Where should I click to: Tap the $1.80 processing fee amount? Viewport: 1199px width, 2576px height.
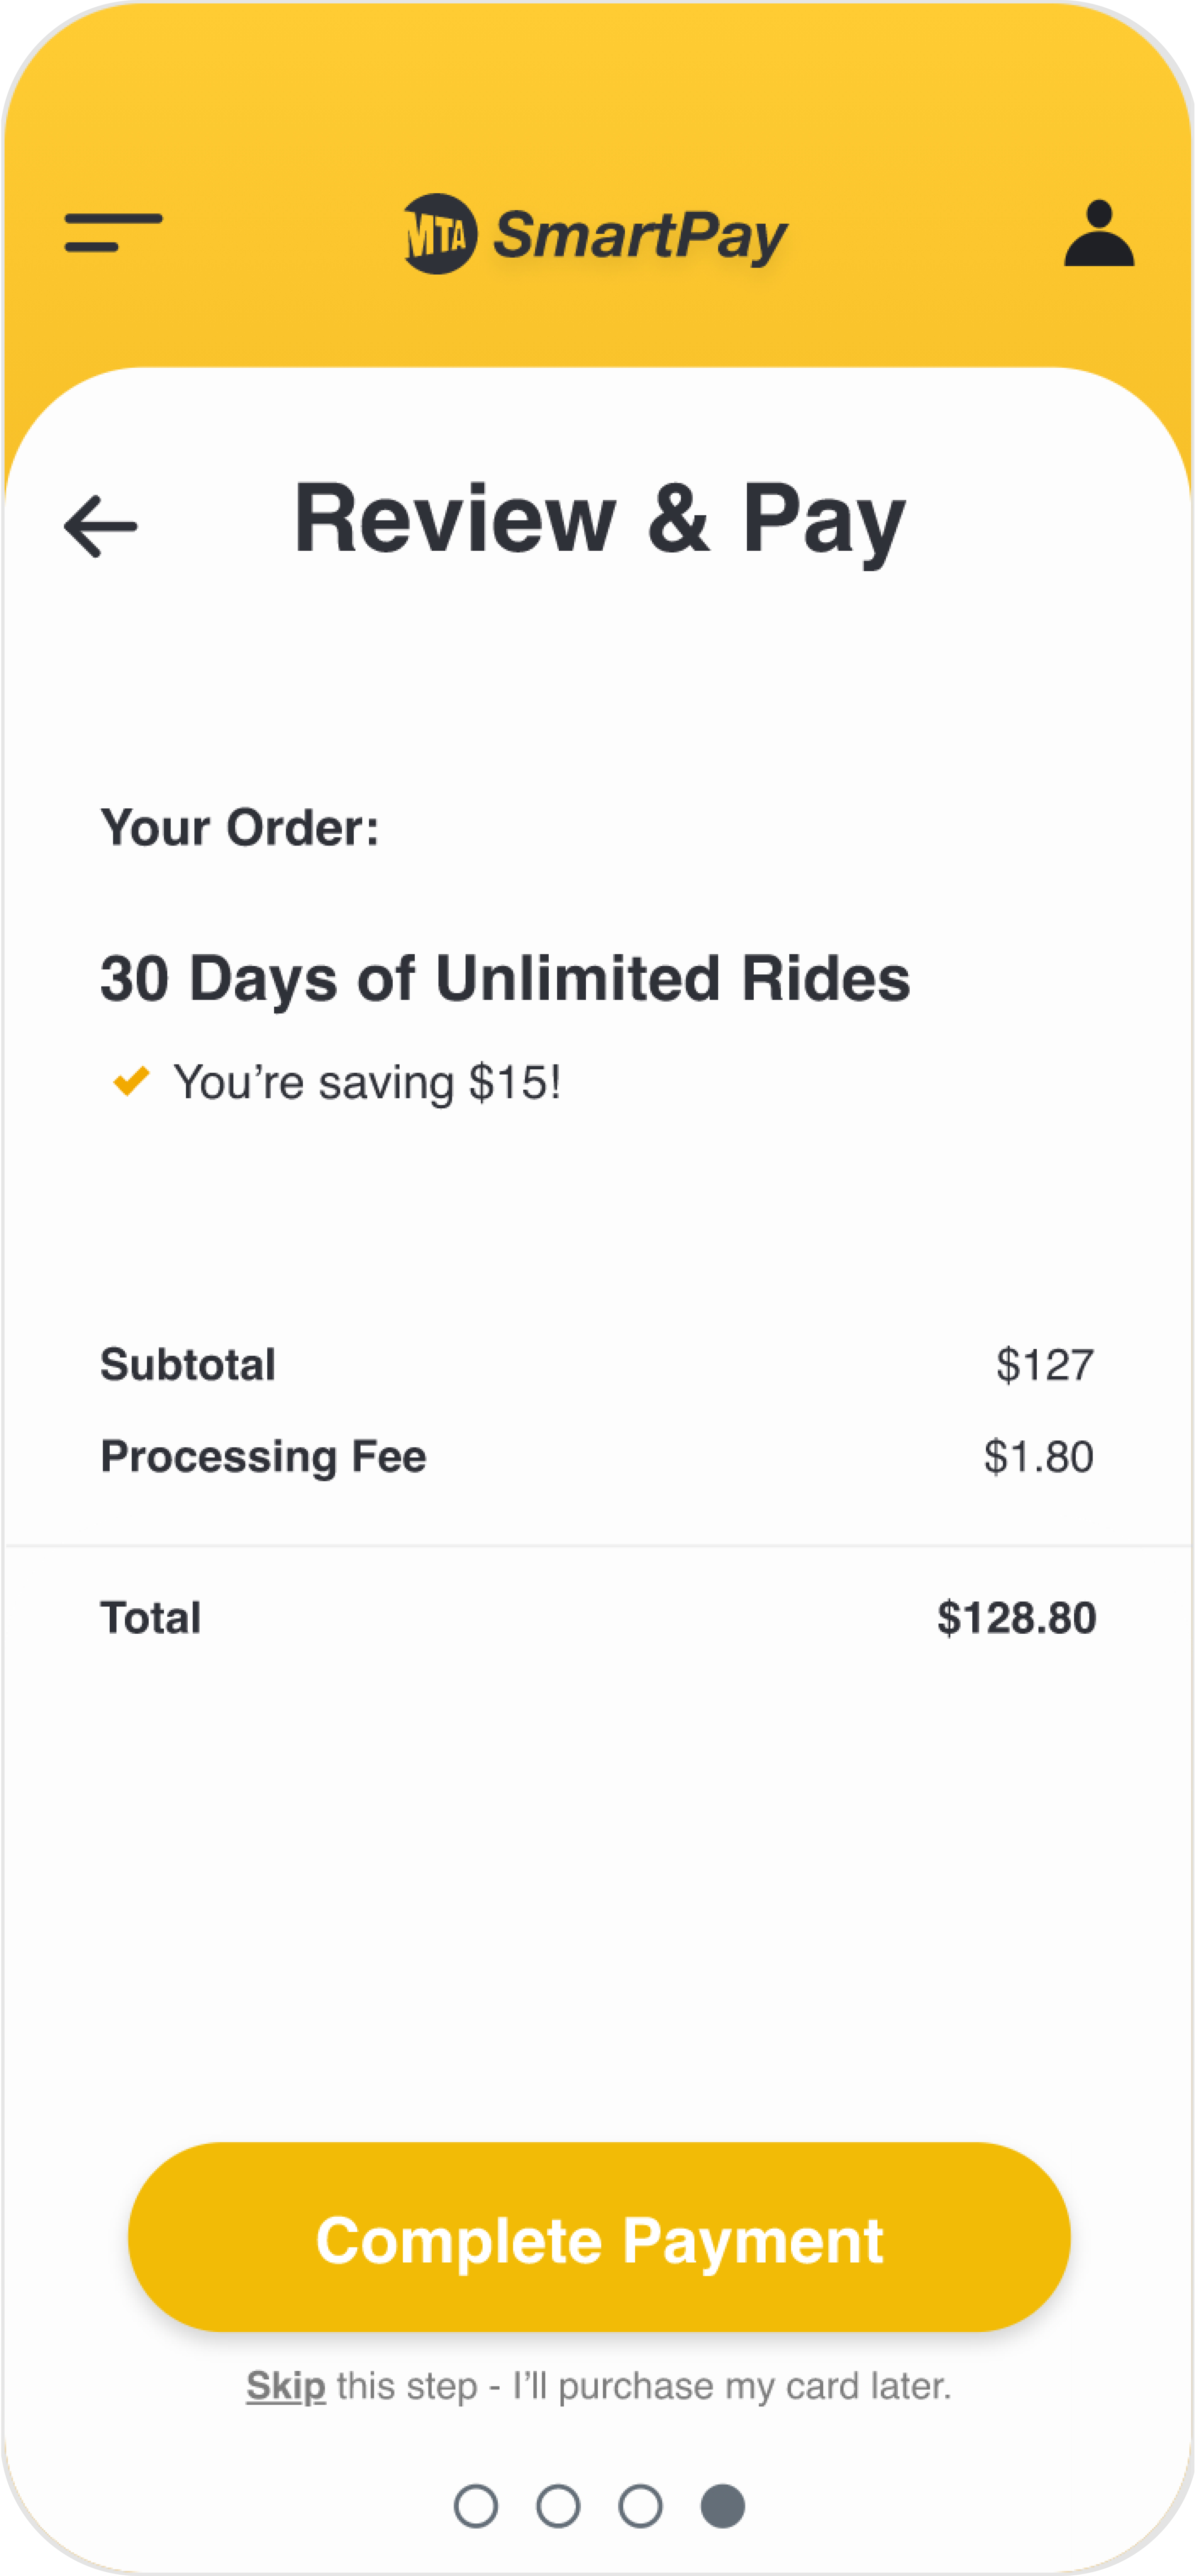[1038, 1457]
